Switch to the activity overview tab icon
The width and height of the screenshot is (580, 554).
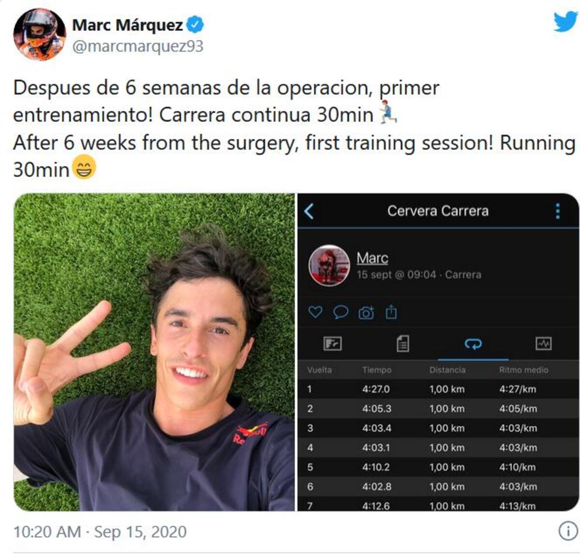pos(333,344)
